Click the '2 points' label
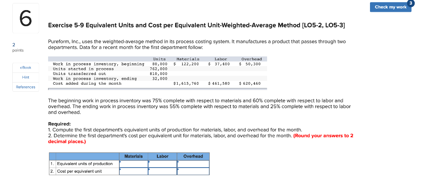Image resolution: width=432 pixels, height=184 pixels. coord(18,47)
